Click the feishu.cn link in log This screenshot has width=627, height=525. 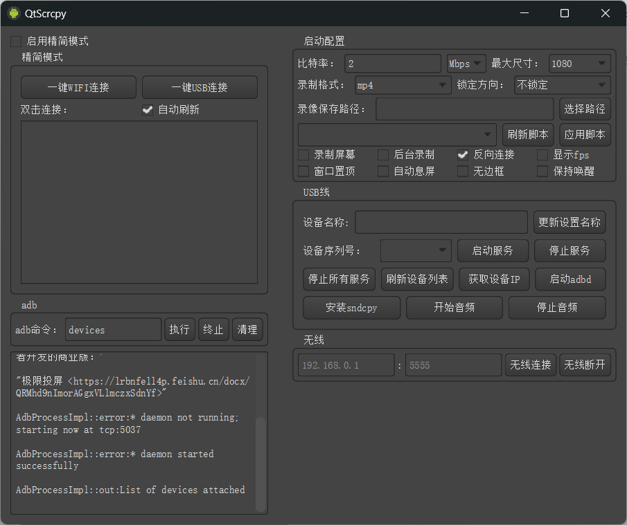tap(132, 387)
